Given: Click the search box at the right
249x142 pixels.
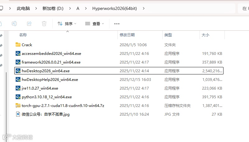Looking at the screenshot, I should tap(243, 8).
